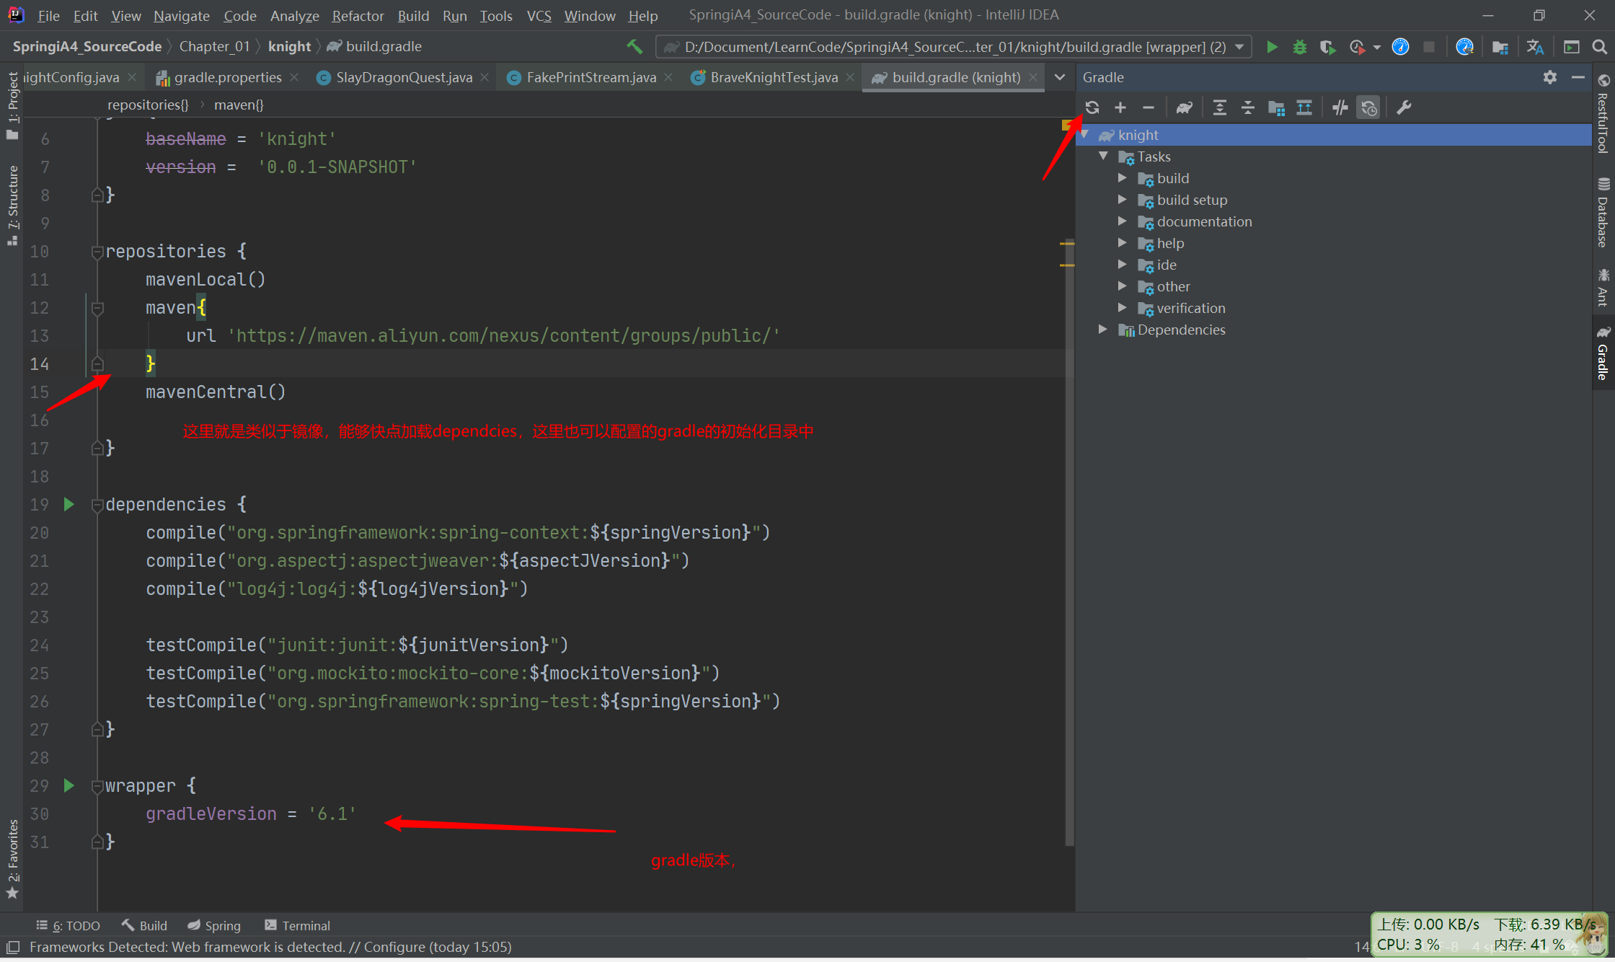The width and height of the screenshot is (1615, 962).
Task: Expand the verification task group
Action: click(1122, 308)
